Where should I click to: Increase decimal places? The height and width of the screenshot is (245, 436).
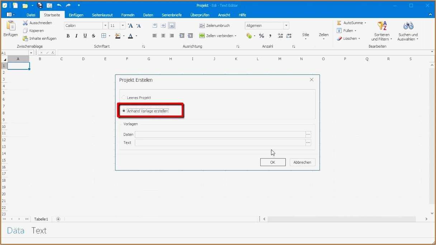click(280, 36)
